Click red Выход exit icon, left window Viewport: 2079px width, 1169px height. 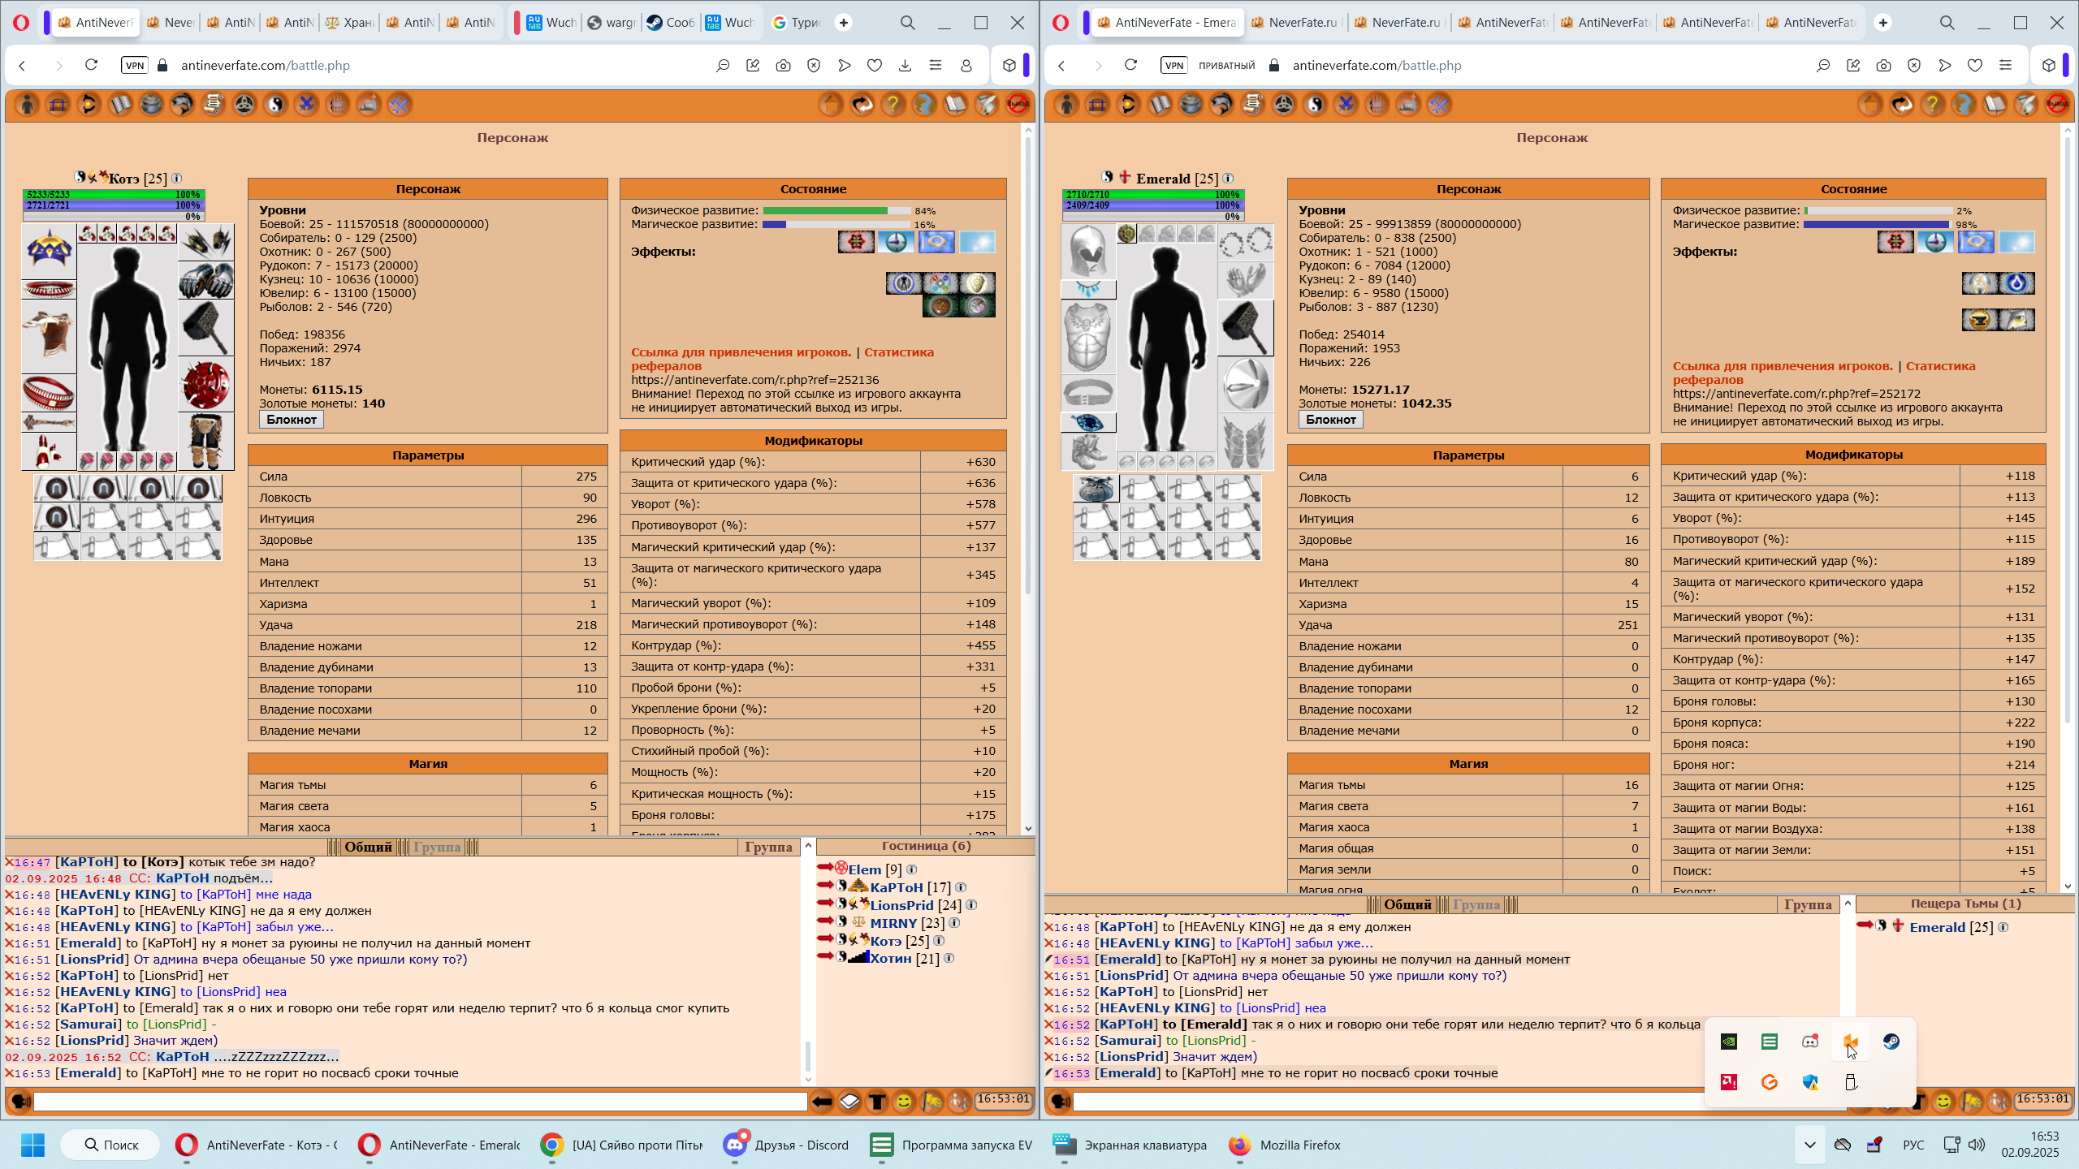click(1017, 105)
